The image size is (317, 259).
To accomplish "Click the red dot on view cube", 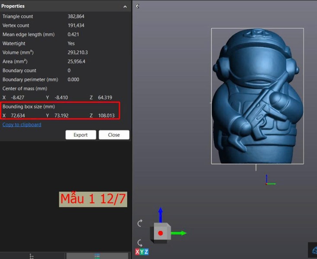I will [x=160, y=233].
